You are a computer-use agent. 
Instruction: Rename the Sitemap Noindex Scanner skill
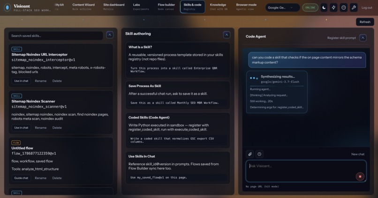coord(41,128)
